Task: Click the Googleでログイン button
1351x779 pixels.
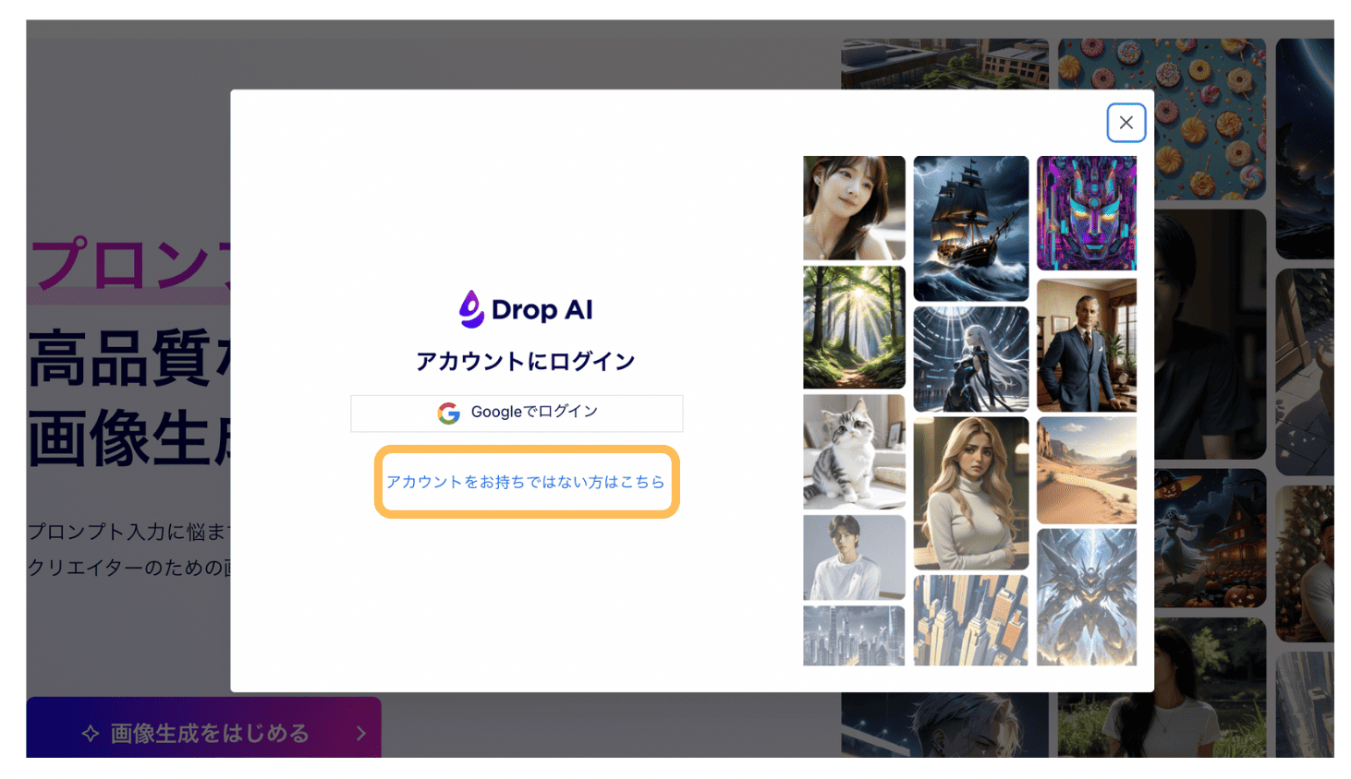Action: click(517, 413)
